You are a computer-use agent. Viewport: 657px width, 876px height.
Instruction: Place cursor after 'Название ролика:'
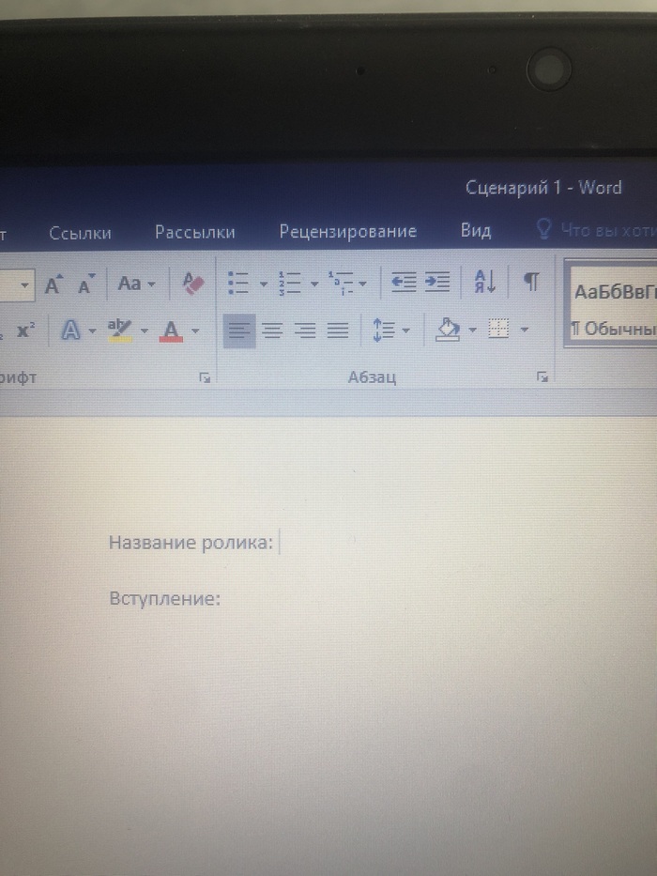[x=280, y=543]
